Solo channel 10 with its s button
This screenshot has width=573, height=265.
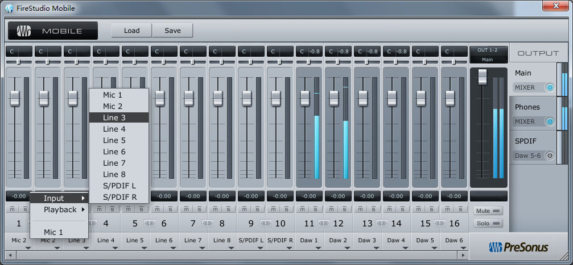tap(287, 209)
